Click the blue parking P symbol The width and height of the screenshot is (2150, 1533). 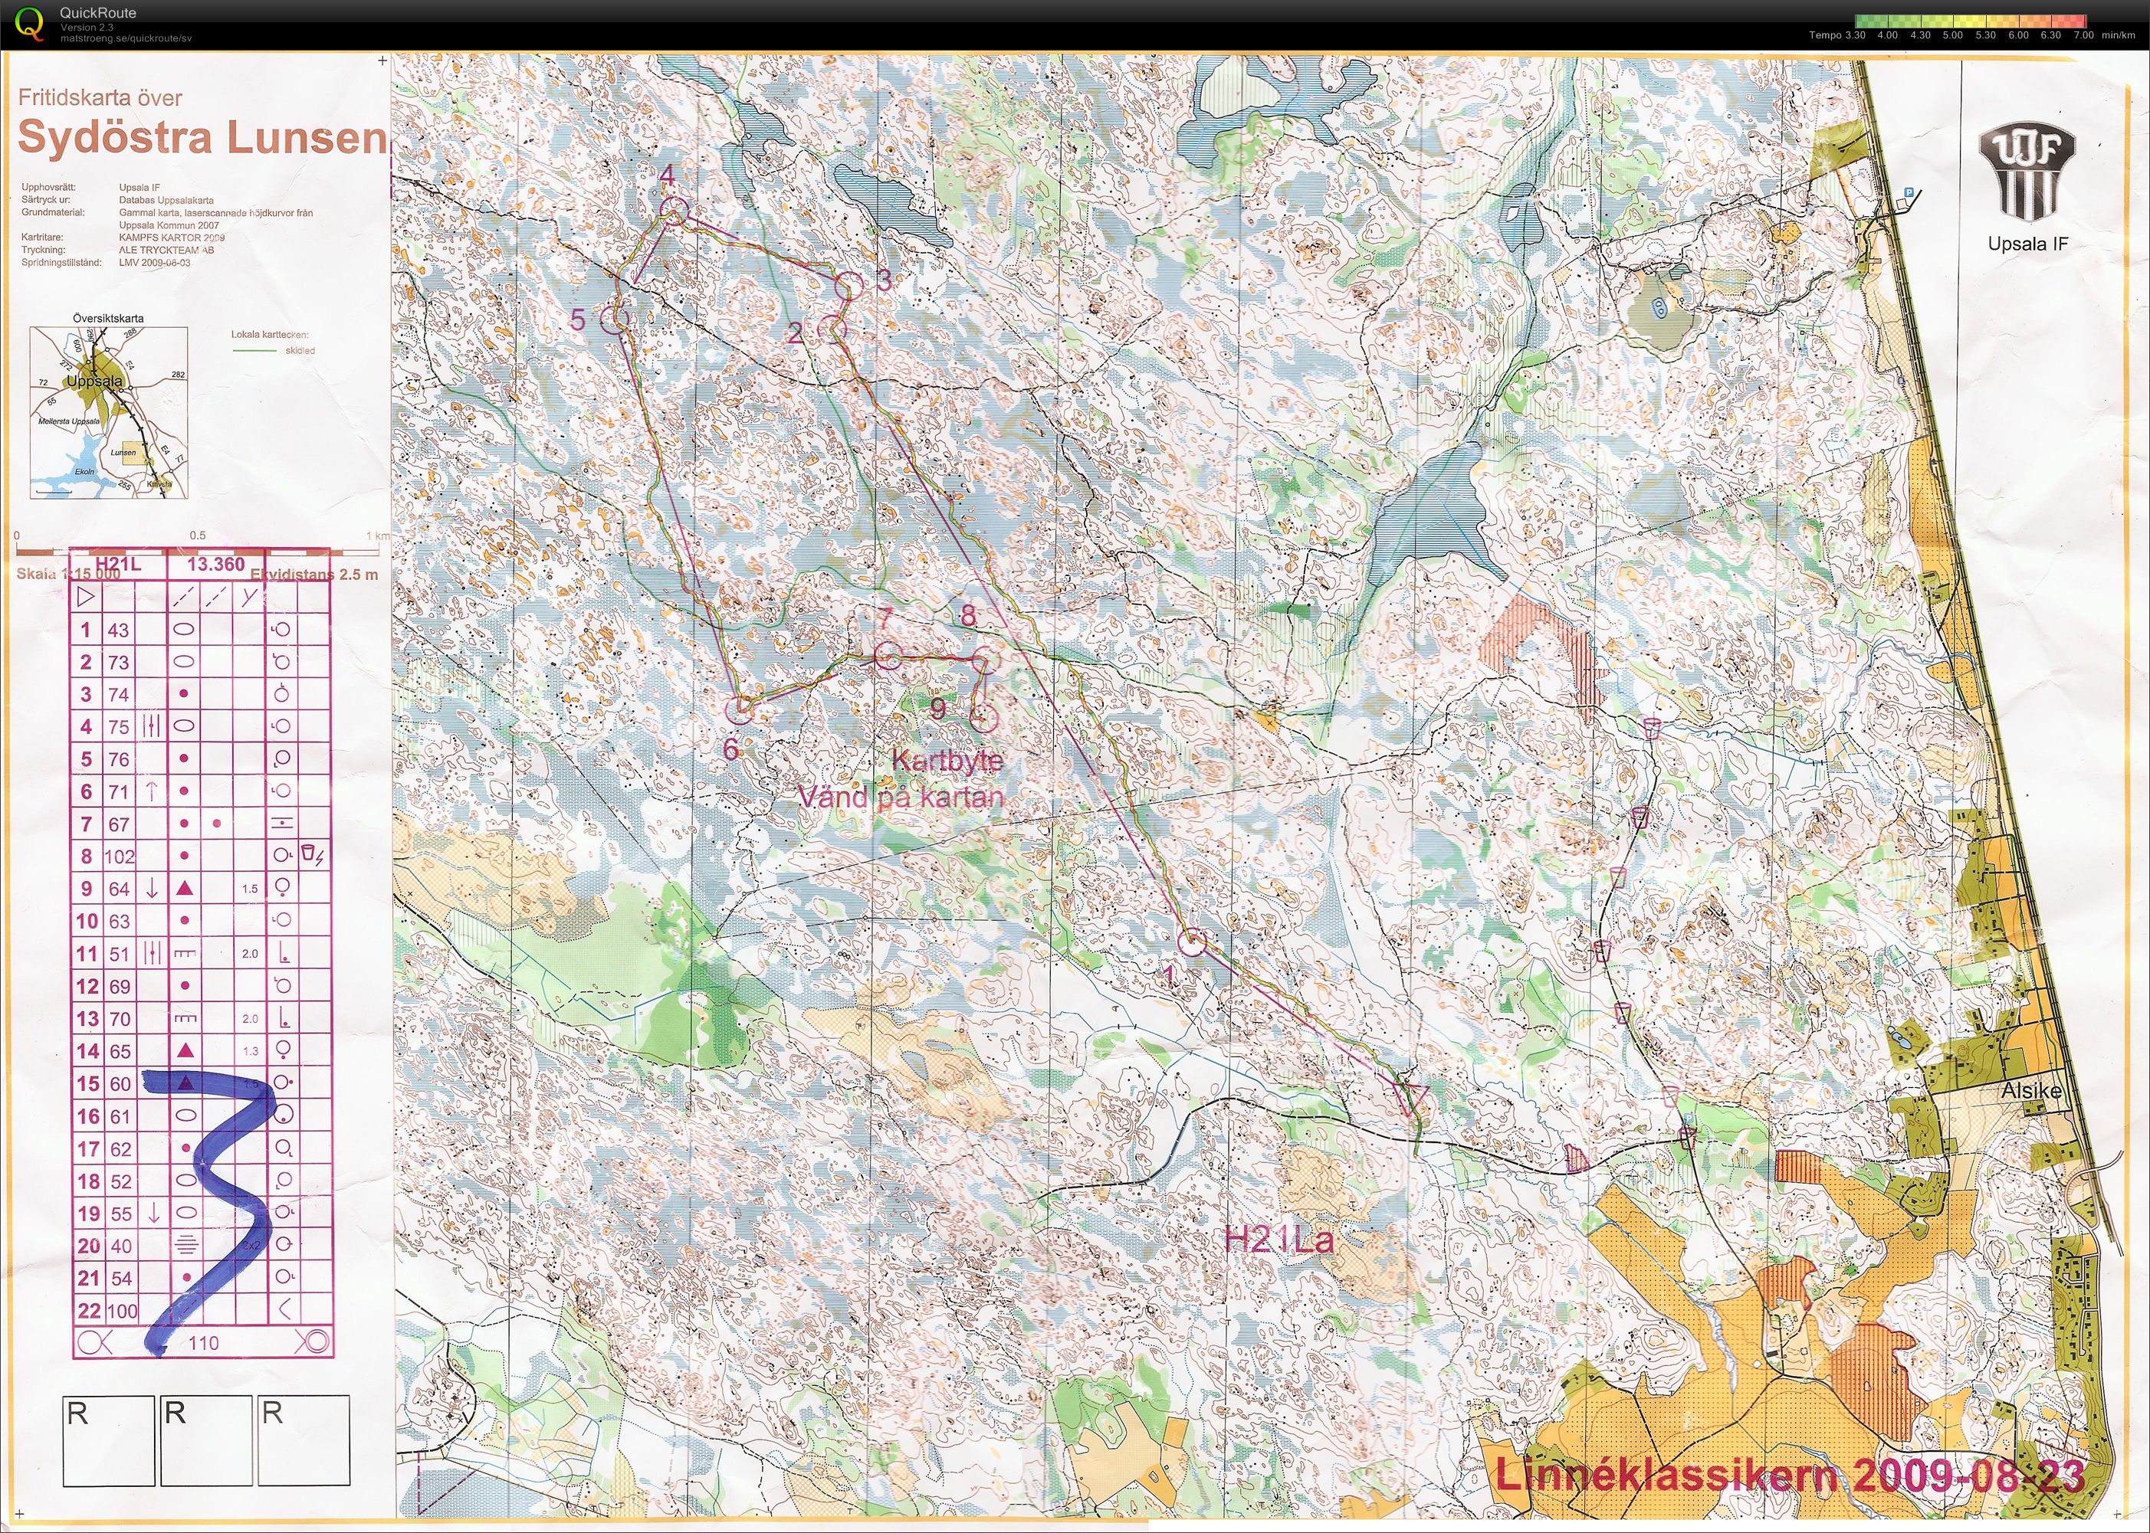[1909, 194]
